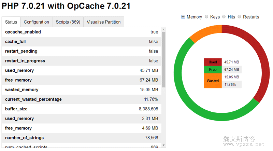Click the red Used legend swatch
This screenshot has width=273, height=151.
pyautogui.click(x=213, y=62)
